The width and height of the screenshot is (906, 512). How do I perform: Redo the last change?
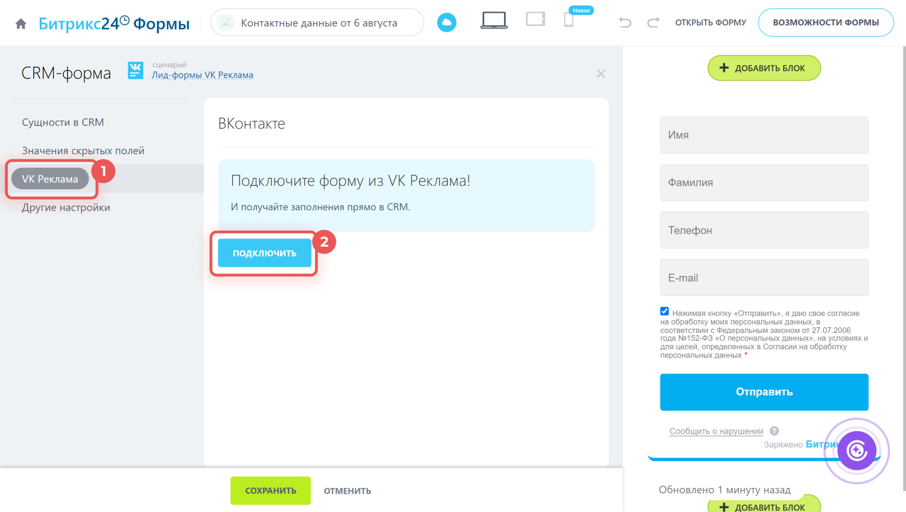(653, 22)
